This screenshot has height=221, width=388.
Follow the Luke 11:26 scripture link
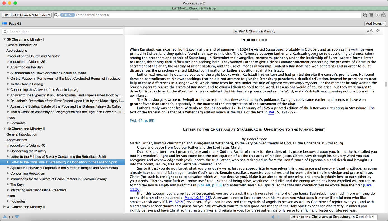coord(368,185)
